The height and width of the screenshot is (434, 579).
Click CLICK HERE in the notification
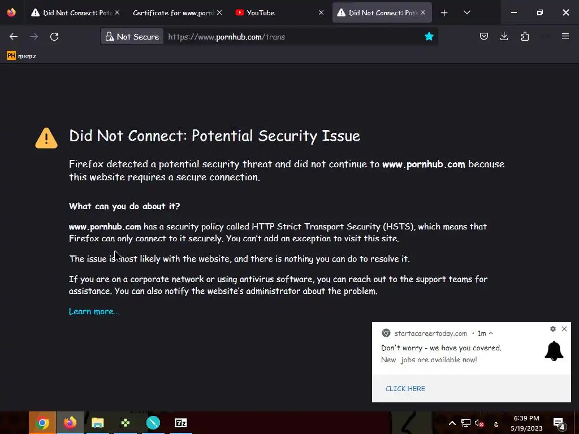pyautogui.click(x=405, y=389)
